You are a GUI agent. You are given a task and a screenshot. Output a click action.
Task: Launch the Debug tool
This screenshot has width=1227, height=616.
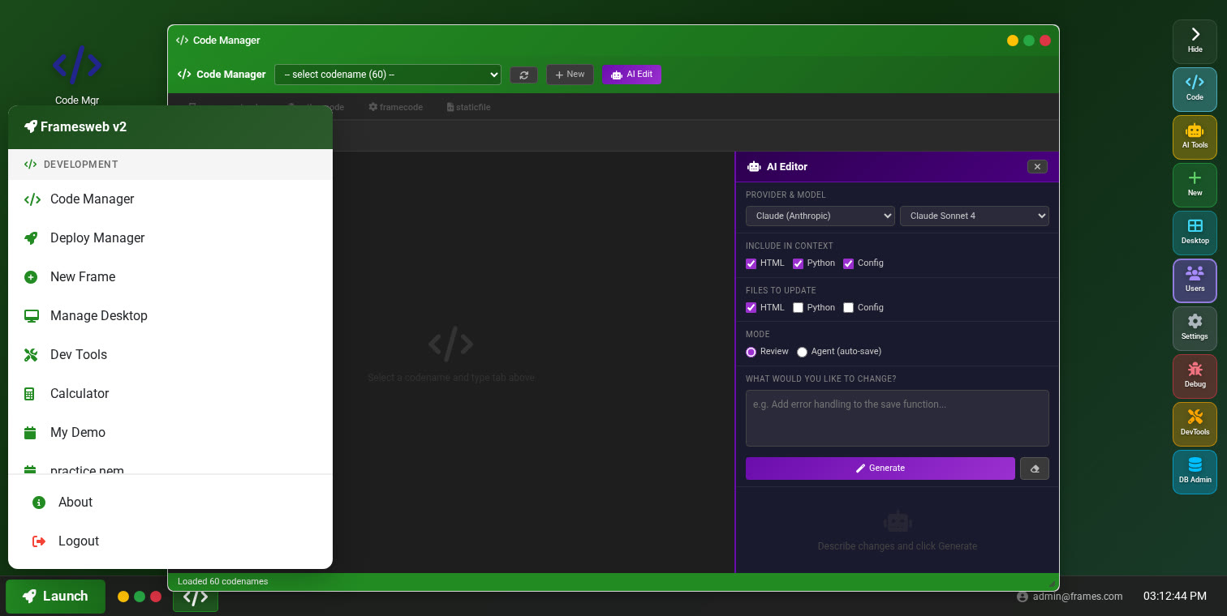point(1194,376)
